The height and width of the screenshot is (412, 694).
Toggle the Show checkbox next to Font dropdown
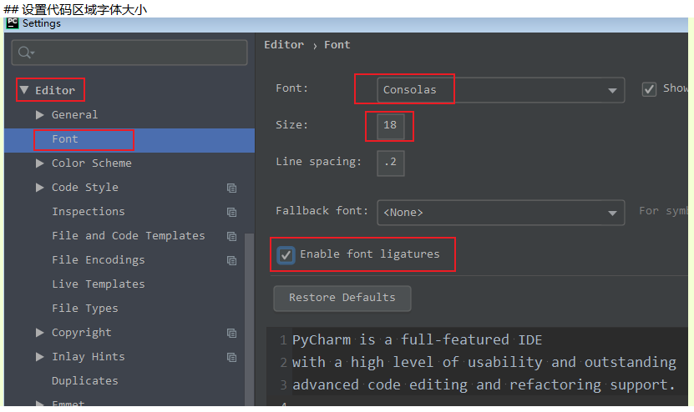649,88
